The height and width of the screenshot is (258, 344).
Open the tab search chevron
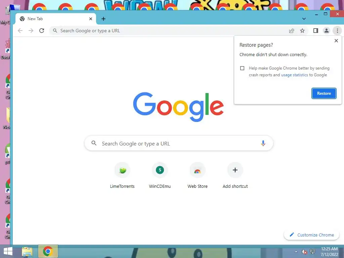coord(304,19)
